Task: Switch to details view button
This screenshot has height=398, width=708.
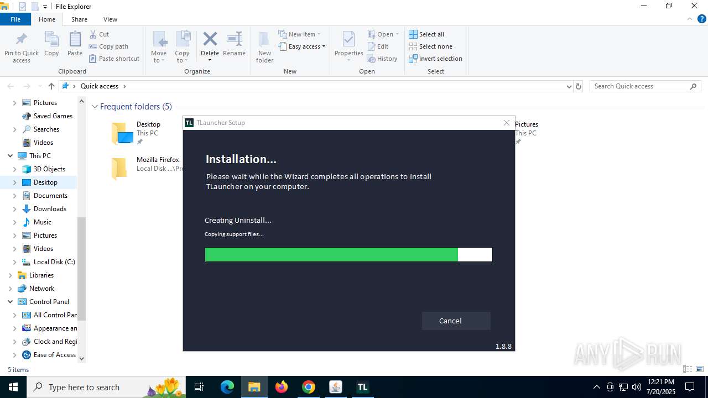Action: point(688,369)
